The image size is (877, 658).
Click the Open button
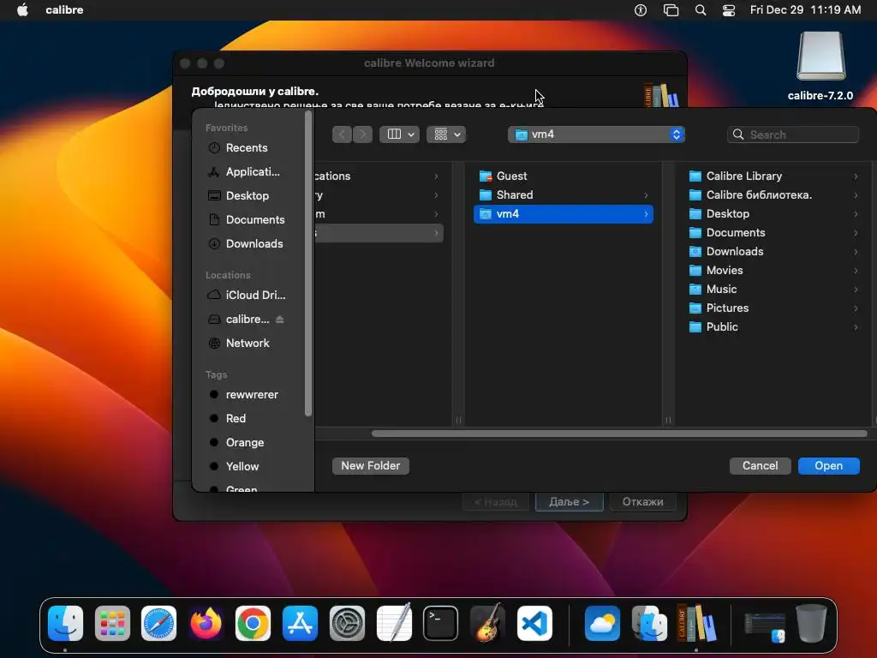pyautogui.click(x=828, y=466)
